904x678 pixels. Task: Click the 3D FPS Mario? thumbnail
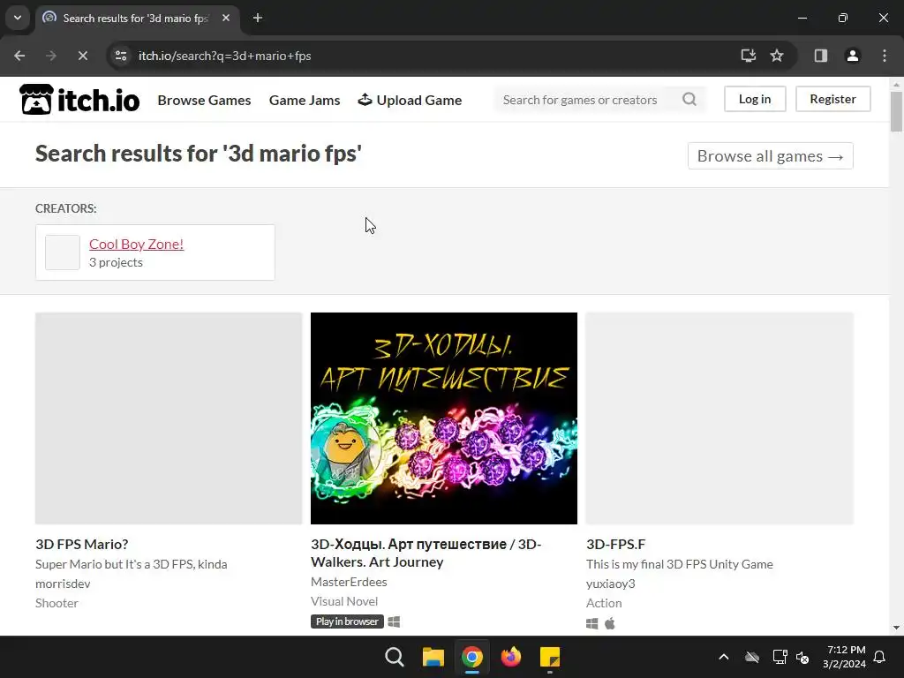coord(169,418)
